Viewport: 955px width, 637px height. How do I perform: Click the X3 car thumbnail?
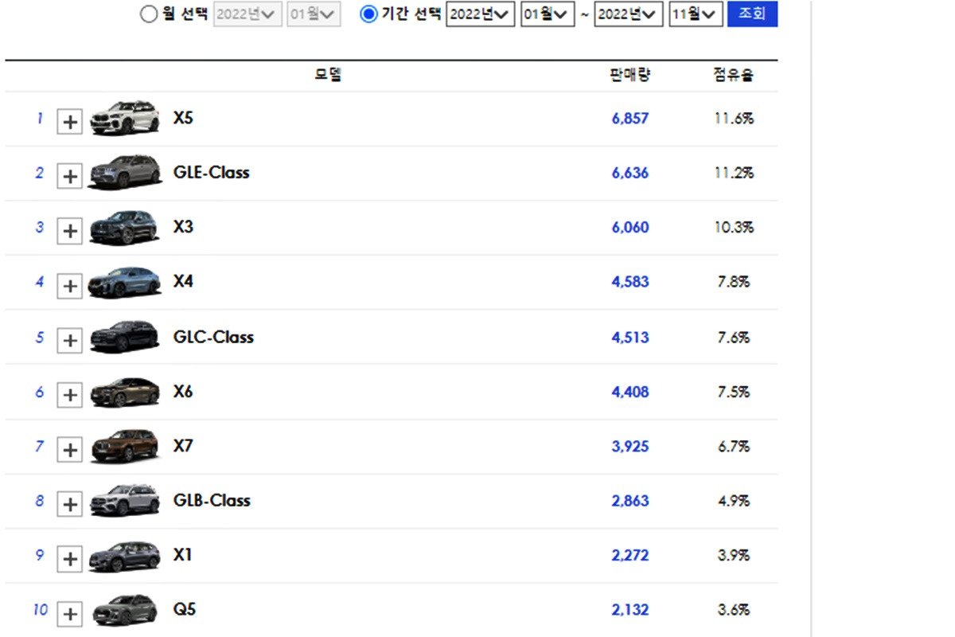(124, 227)
